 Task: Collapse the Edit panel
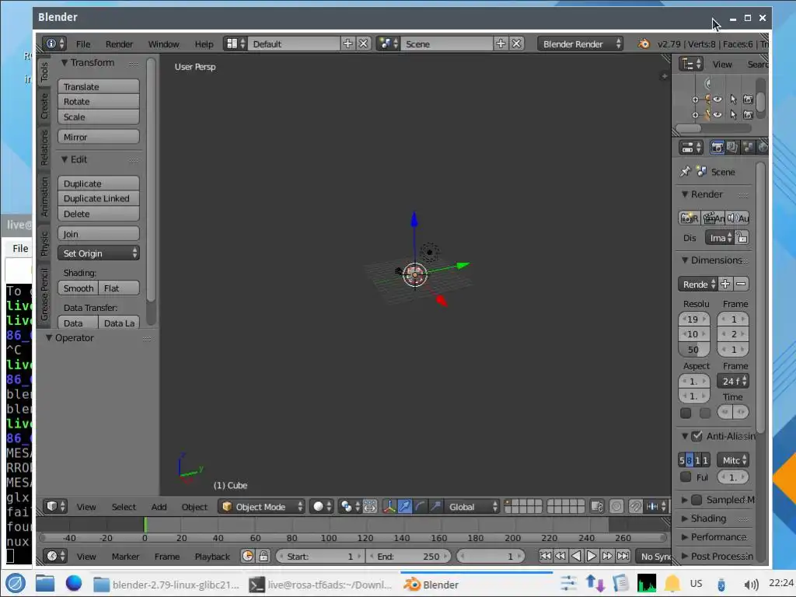pos(65,159)
